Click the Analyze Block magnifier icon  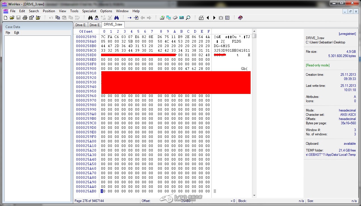point(188,18)
